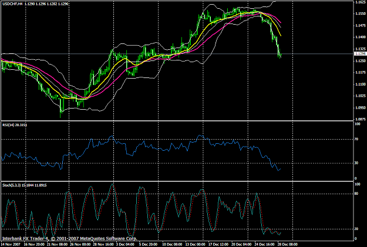Click the 26 Nov 00:00 time label
Screen dimensions: 367x247
point(80,245)
